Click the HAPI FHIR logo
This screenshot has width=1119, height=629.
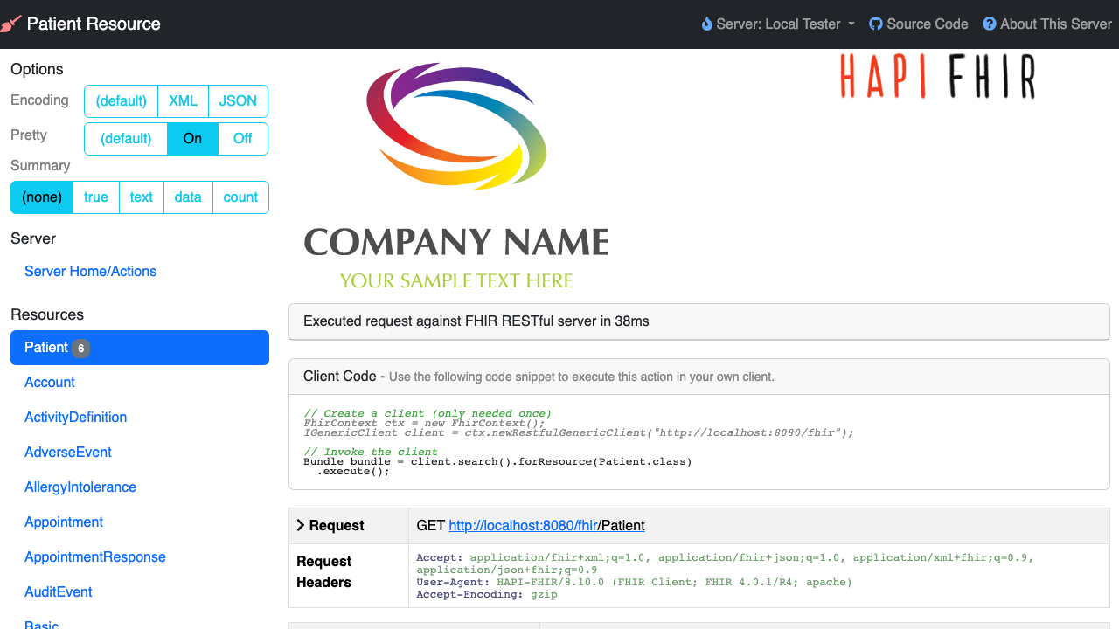tap(938, 76)
